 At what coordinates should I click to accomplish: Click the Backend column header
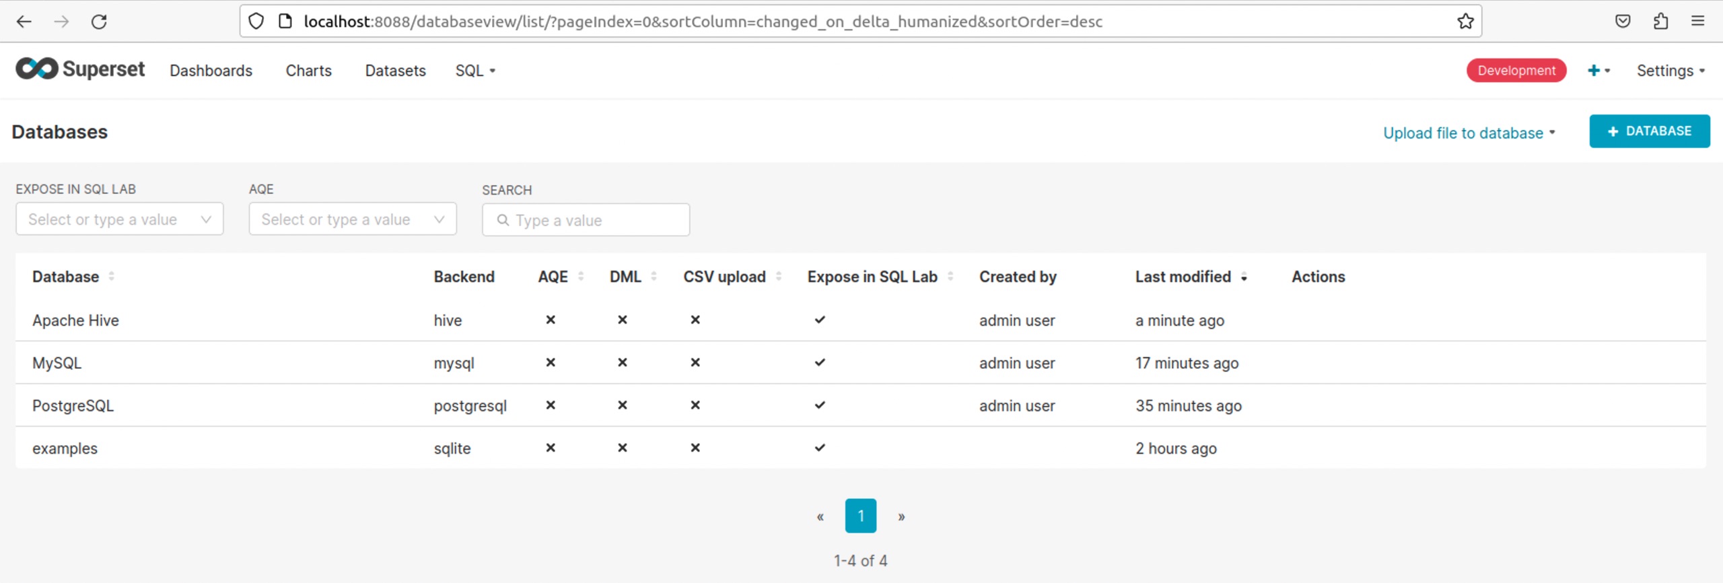pos(464,277)
